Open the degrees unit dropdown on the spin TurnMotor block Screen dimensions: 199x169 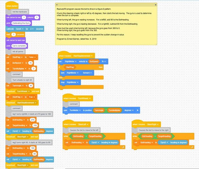(x=129, y=110)
